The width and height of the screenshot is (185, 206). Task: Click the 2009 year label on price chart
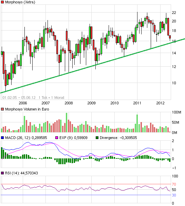[91, 103]
